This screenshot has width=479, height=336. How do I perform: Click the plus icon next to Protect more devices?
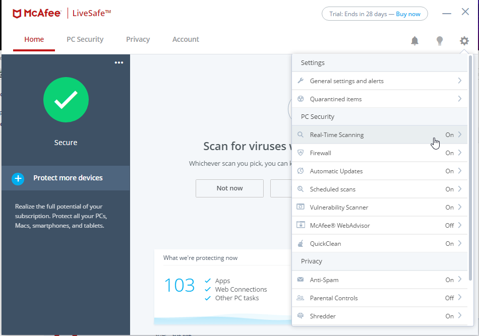pos(18,178)
